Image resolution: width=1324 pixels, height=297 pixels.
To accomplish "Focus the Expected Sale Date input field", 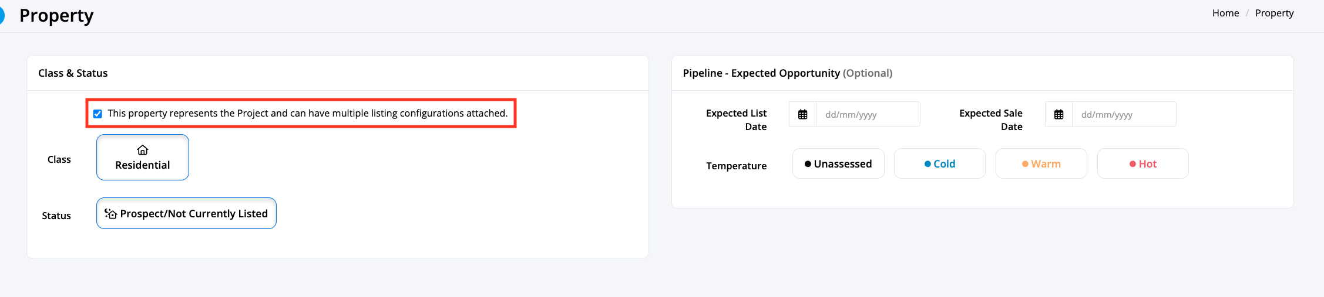I will pyautogui.click(x=1124, y=114).
